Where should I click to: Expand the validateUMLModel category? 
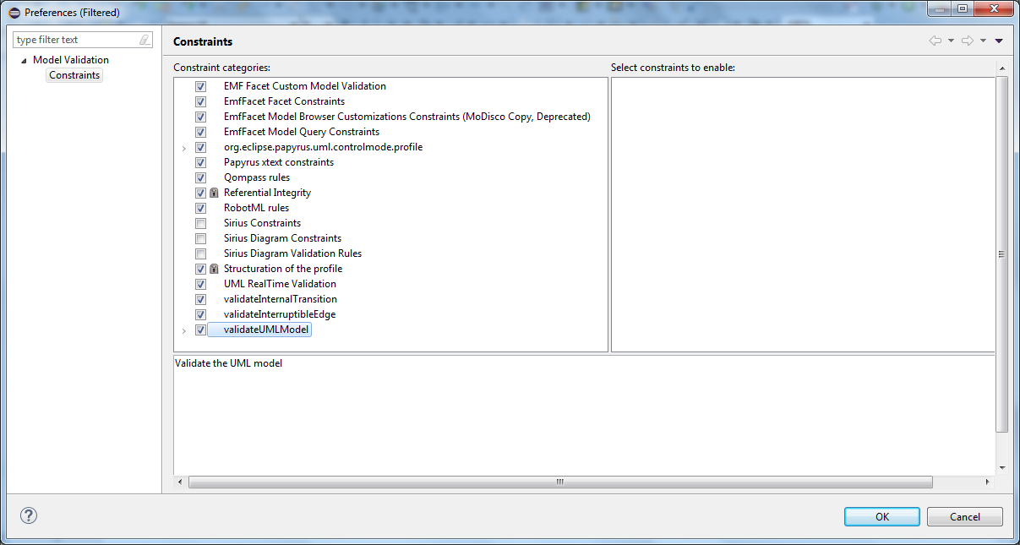click(184, 330)
